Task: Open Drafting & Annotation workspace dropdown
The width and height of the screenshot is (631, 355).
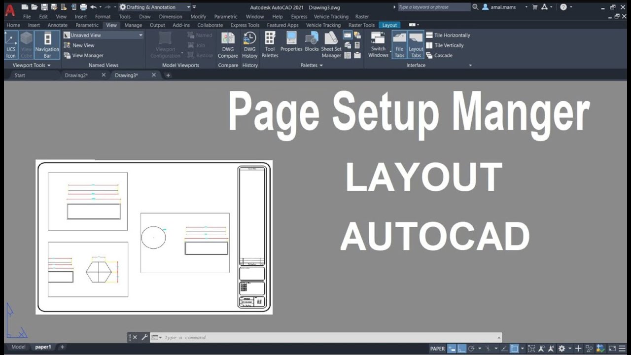Action: 155,7
